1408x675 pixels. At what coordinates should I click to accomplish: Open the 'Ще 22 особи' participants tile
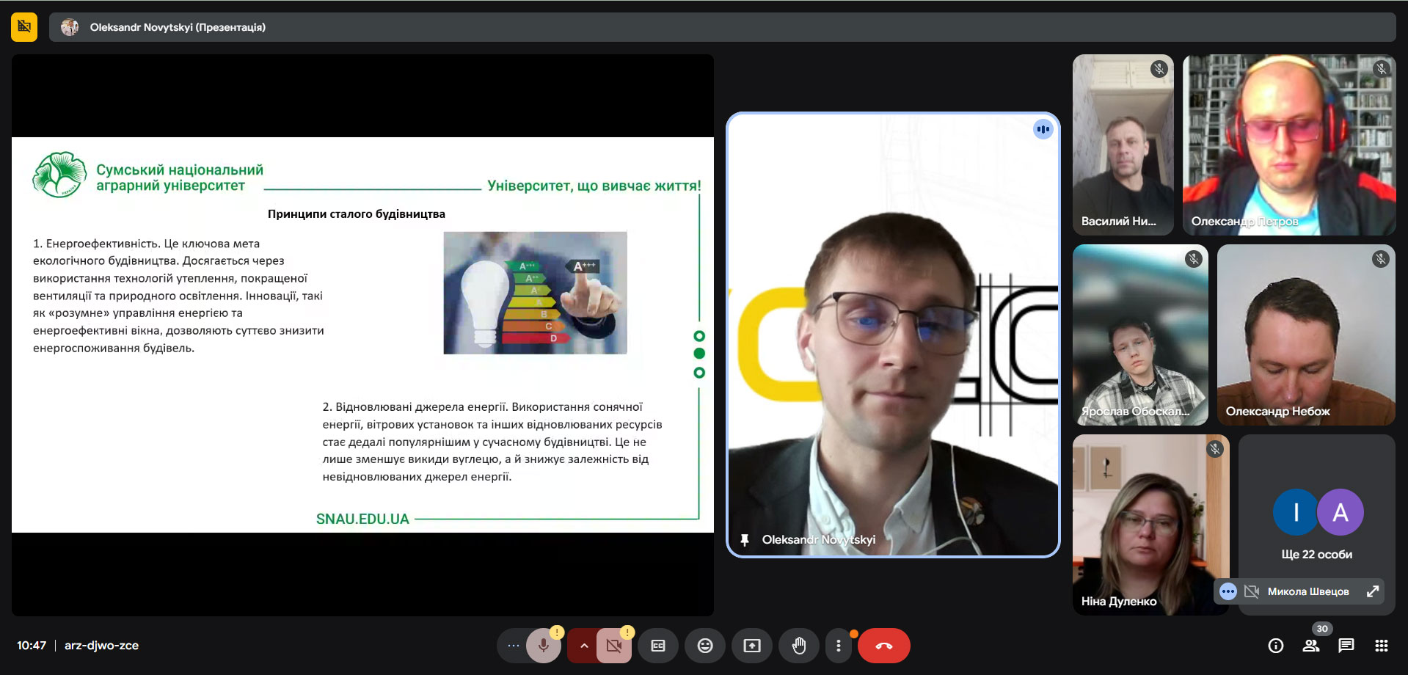tap(1317, 521)
